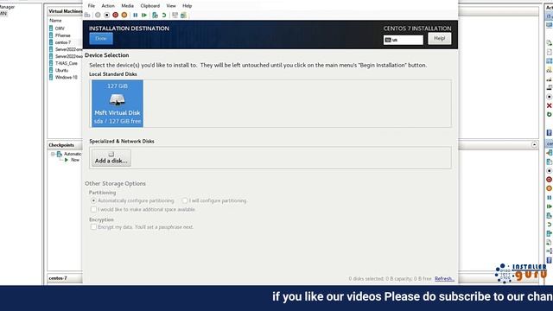Viewport: 553px width, 311px height.
Task: Click the 0 disks selected status text
Action: point(390,278)
